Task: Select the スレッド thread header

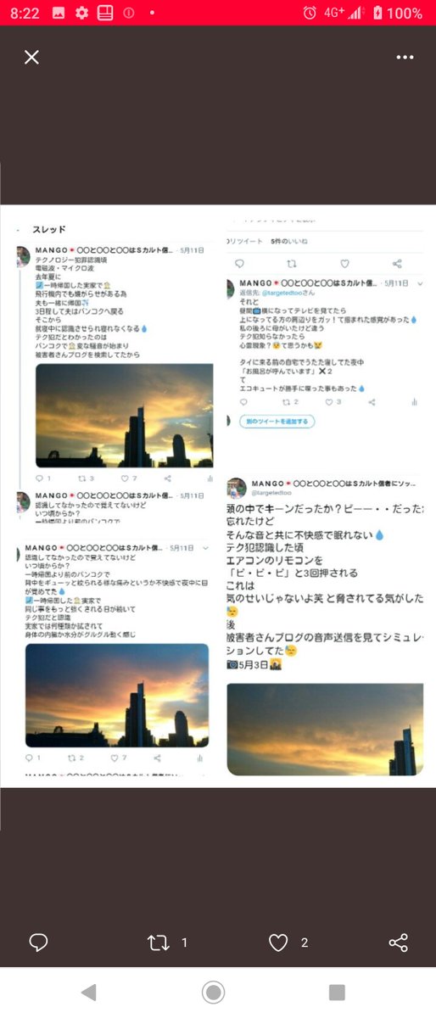Action: point(49,229)
